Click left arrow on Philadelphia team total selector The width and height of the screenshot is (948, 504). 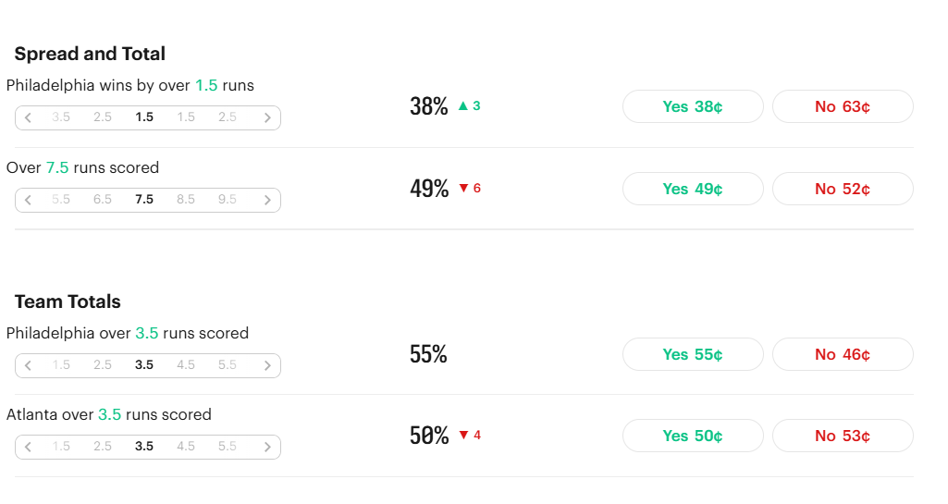coord(28,365)
